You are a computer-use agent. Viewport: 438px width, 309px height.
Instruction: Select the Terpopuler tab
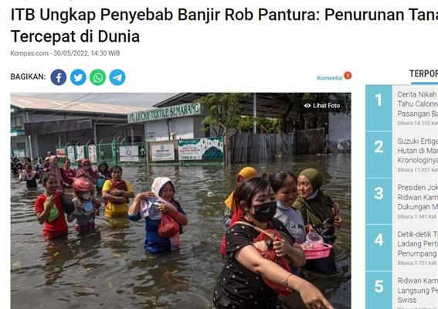(423, 73)
